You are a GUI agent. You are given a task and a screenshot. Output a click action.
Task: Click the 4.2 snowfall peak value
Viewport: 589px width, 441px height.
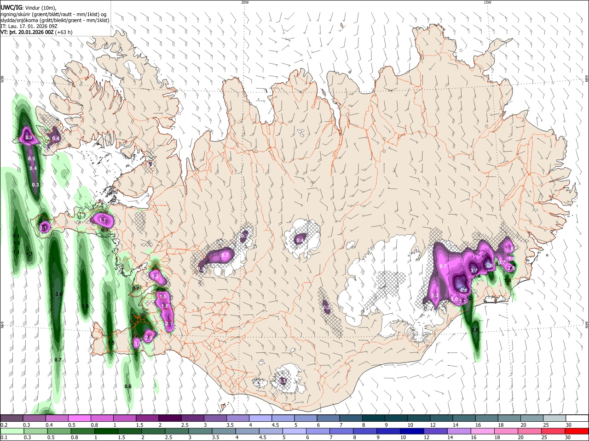tap(463, 290)
